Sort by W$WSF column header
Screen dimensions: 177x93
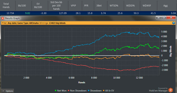[x=147, y=6]
